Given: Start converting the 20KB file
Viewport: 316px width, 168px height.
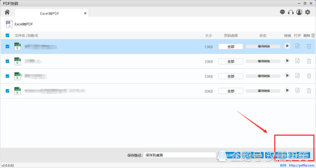Looking at the screenshot, I should 287,90.
